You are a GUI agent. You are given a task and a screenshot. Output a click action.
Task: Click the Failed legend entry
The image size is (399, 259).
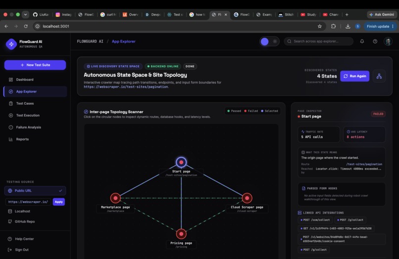(x=251, y=111)
